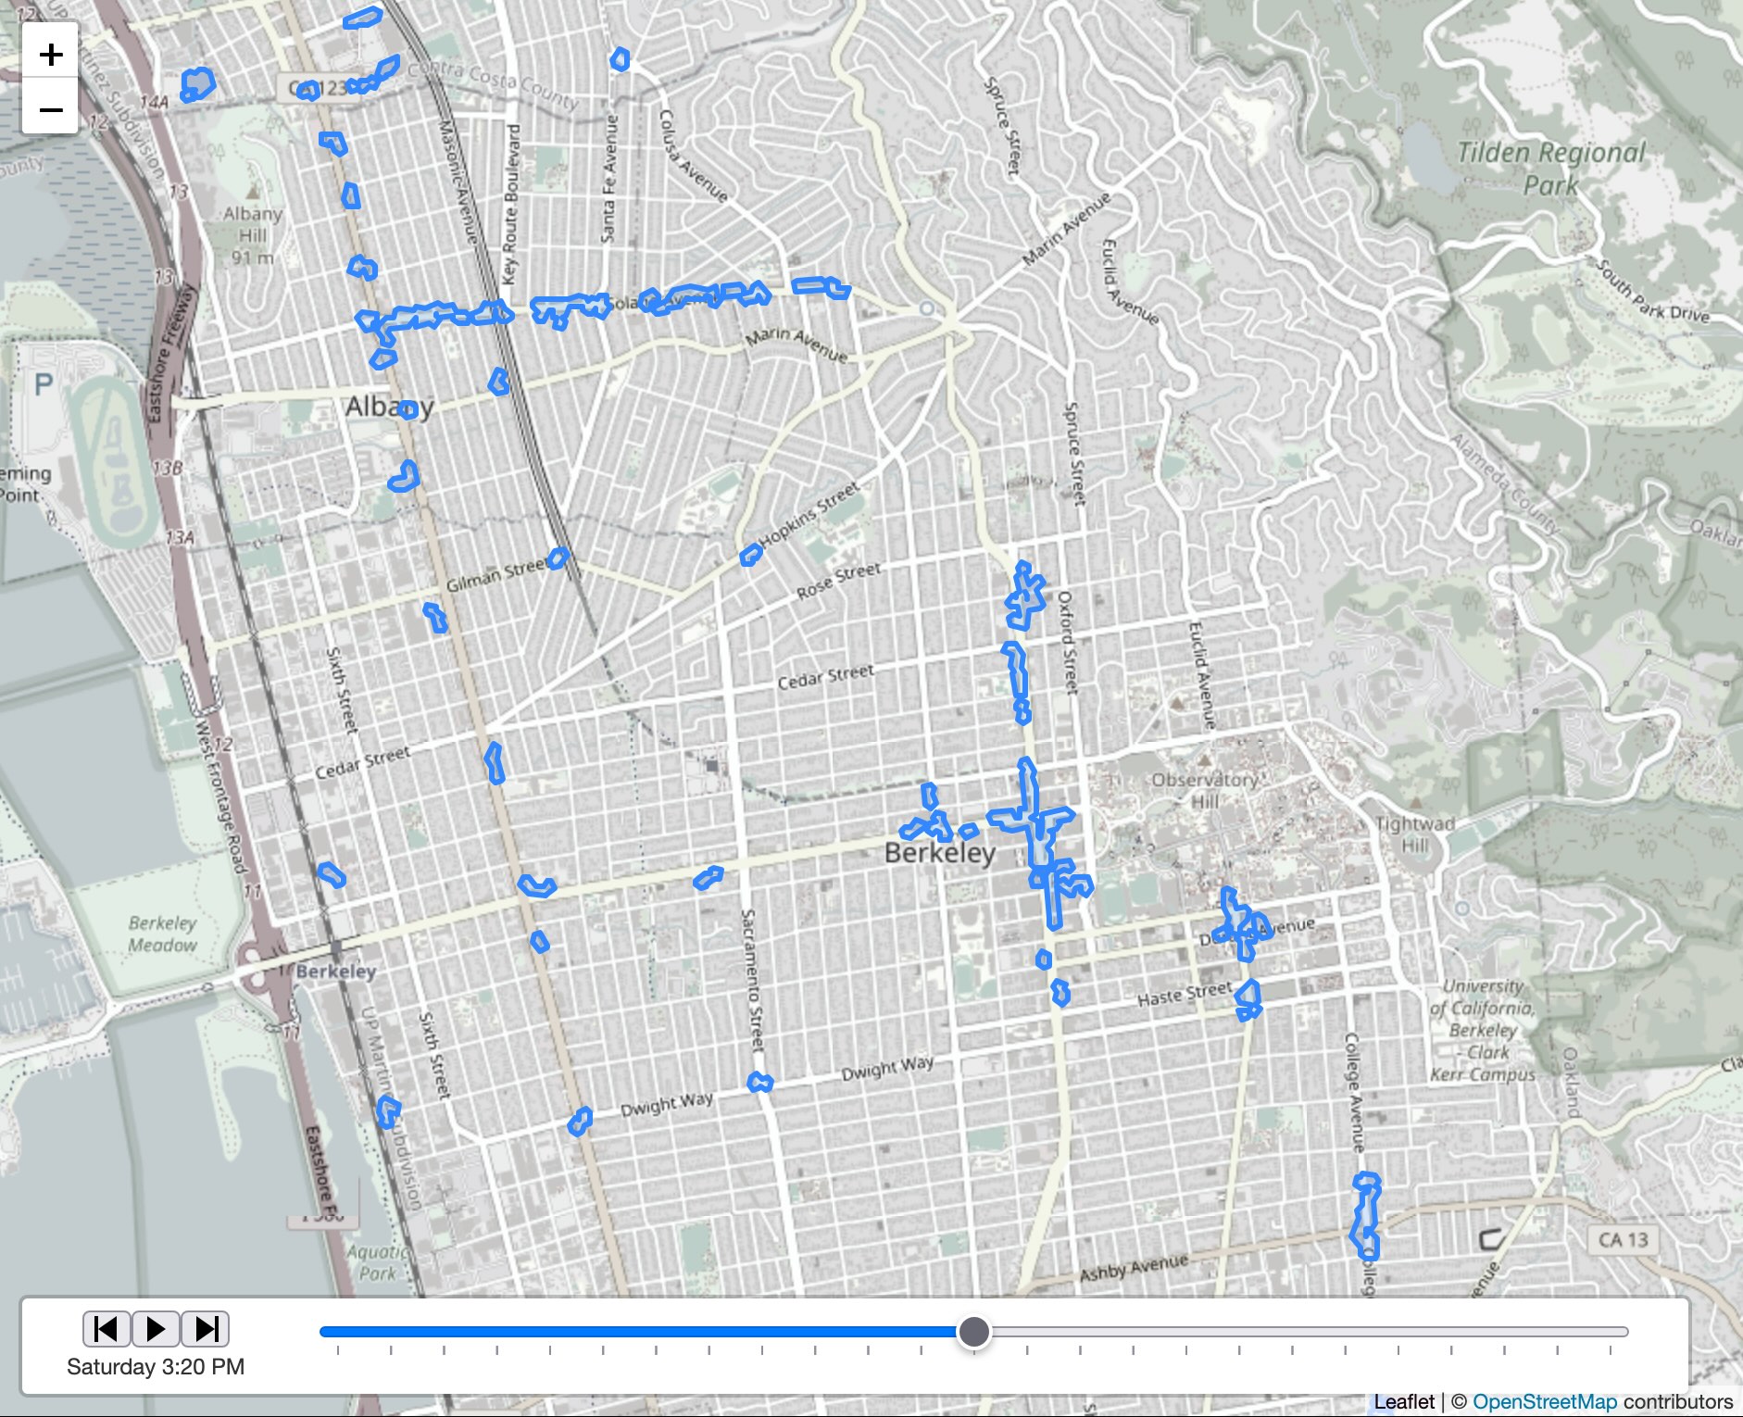Click the Albany city label
Image resolution: width=1743 pixels, height=1417 pixels.
(x=389, y=407)
